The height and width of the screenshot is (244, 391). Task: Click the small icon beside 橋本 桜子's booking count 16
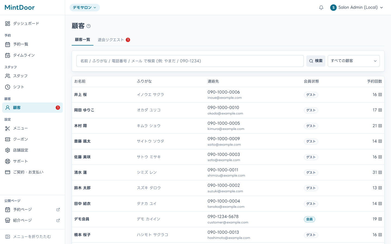tap(380, 235)
